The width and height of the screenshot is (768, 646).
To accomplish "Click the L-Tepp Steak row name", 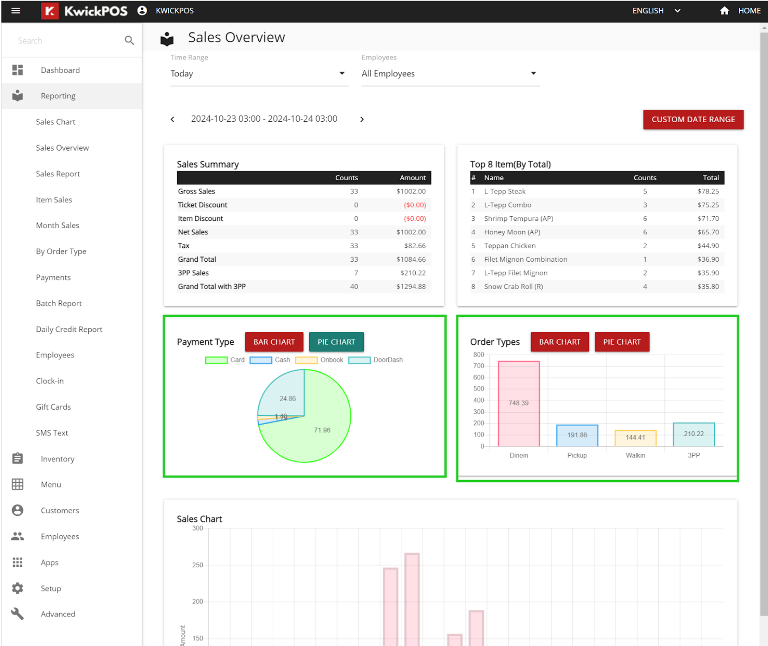I will (x=505, y=191).
